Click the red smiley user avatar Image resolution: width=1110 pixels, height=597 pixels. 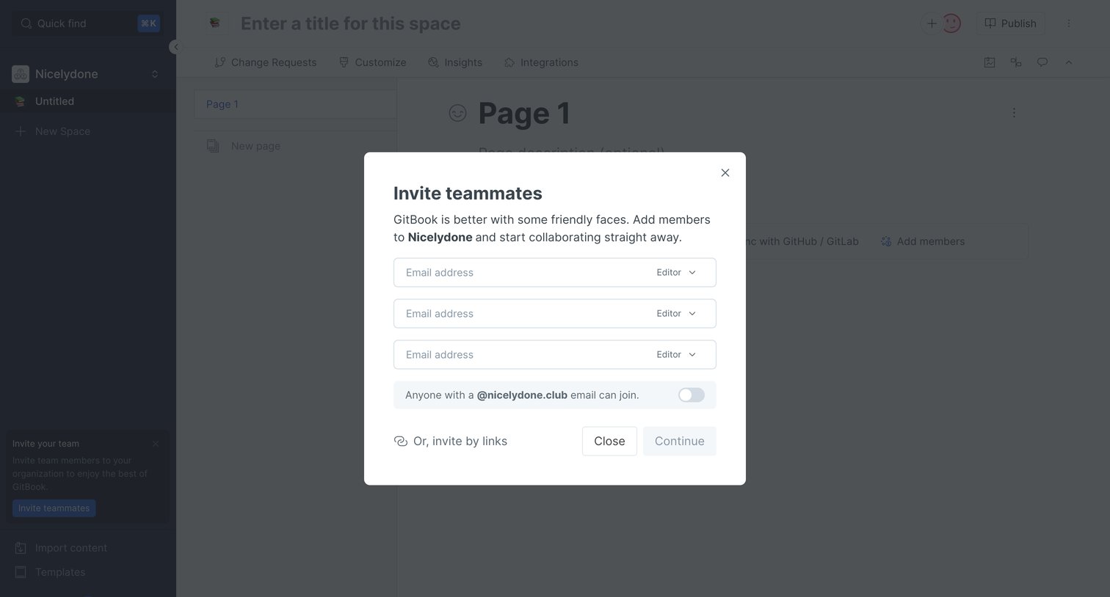click(x=951, y=23)
